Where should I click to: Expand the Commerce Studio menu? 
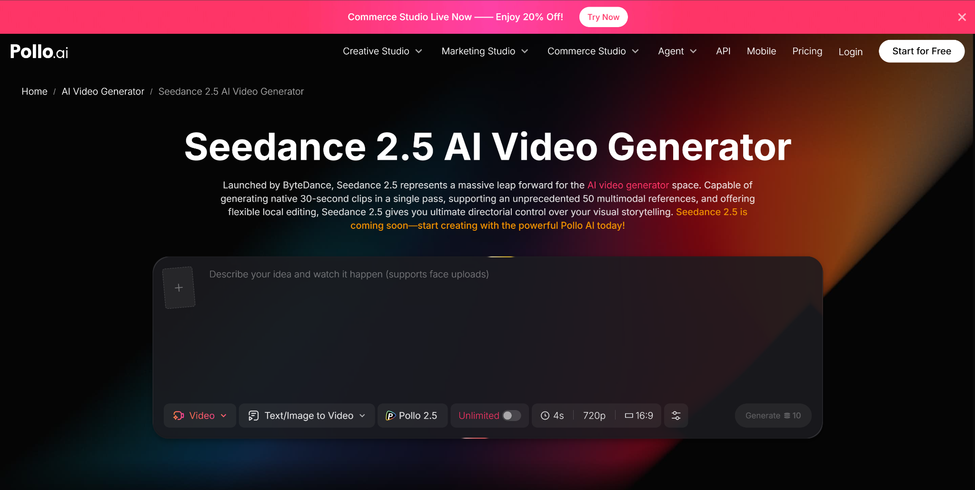pos(593,51)
